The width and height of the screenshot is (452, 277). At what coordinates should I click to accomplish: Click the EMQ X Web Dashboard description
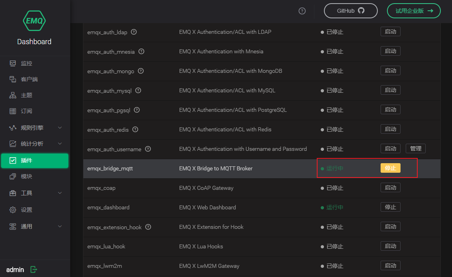coord(207,207)
